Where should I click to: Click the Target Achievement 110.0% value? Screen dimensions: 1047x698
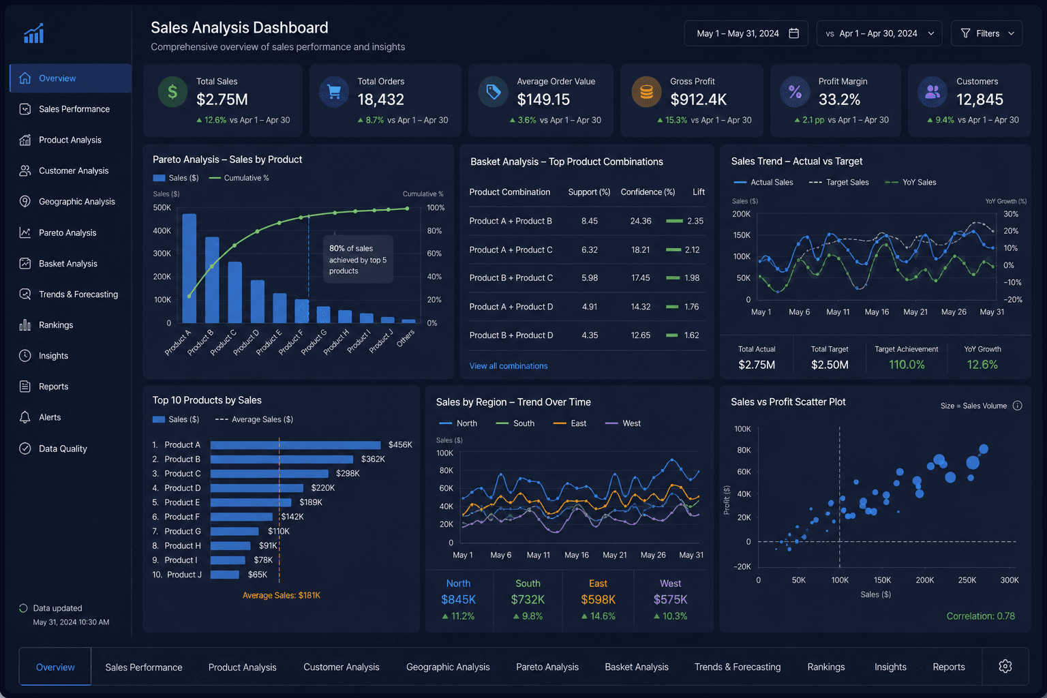point(907,365)
